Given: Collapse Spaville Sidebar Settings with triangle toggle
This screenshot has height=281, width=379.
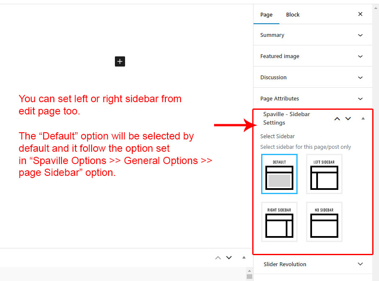Looking at the screenshot, I should pos(363,119).
